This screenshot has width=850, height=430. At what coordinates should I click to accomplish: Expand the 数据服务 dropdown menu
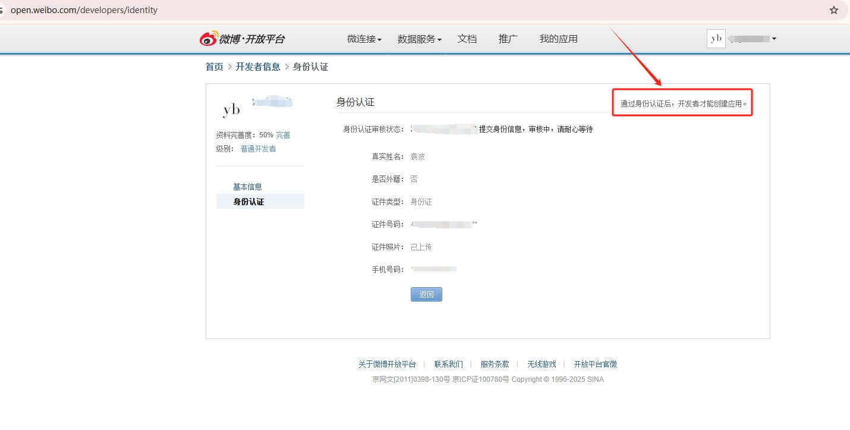click(419, 39)
